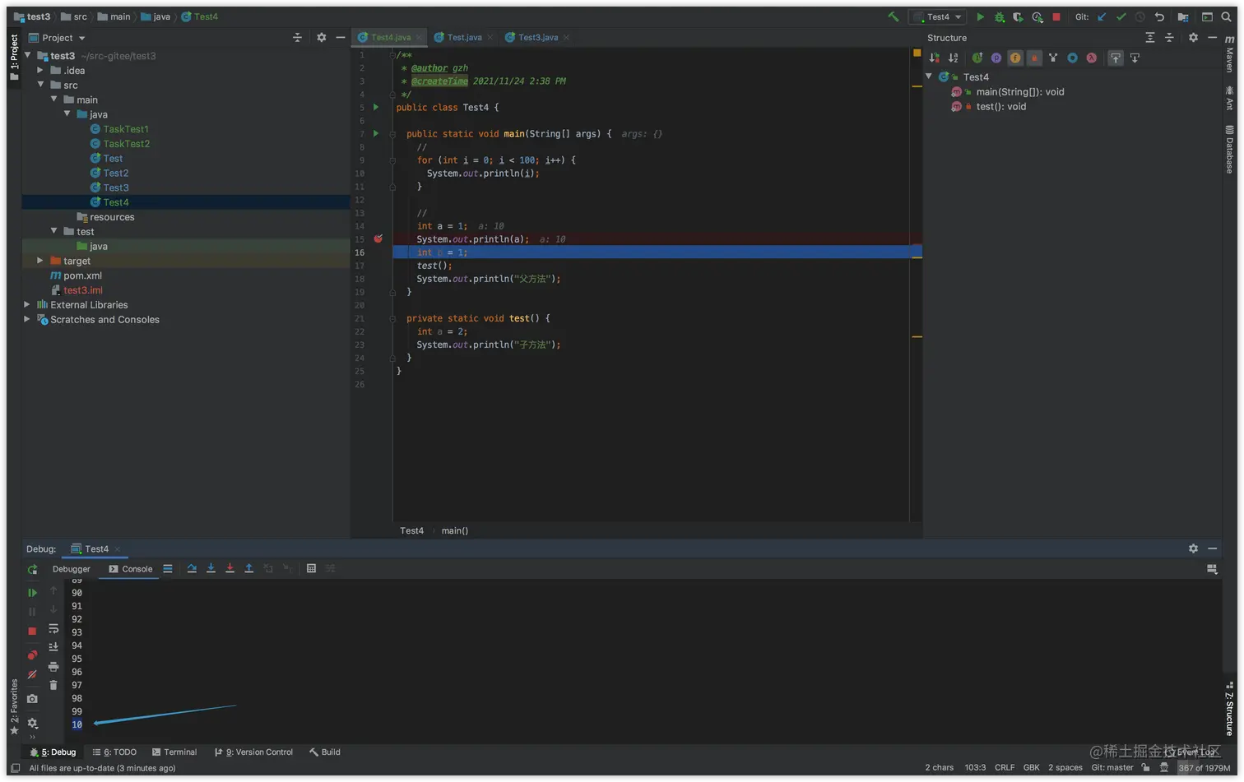Toggle Mute Breakpoints in debug sidebar
The height and width of the screenshot is (782, 1244).
32,675
